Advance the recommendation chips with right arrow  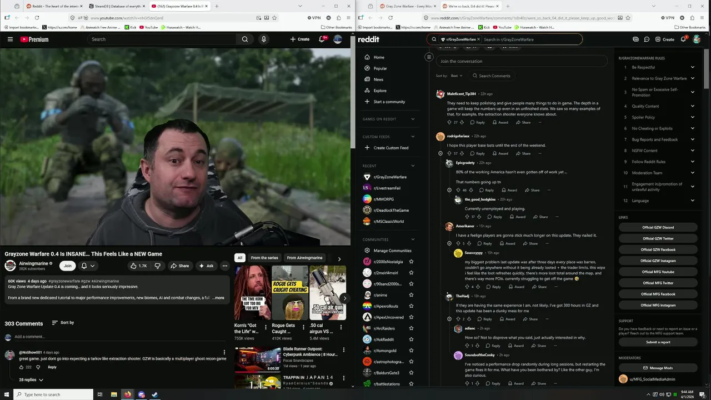coord(339,258)
